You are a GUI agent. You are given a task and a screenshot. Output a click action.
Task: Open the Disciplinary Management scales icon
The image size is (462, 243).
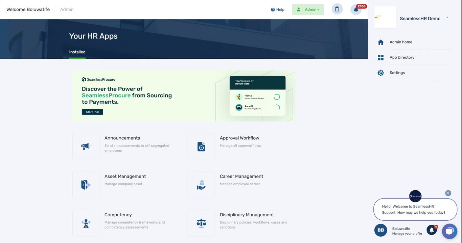click(x=201, y=223)
